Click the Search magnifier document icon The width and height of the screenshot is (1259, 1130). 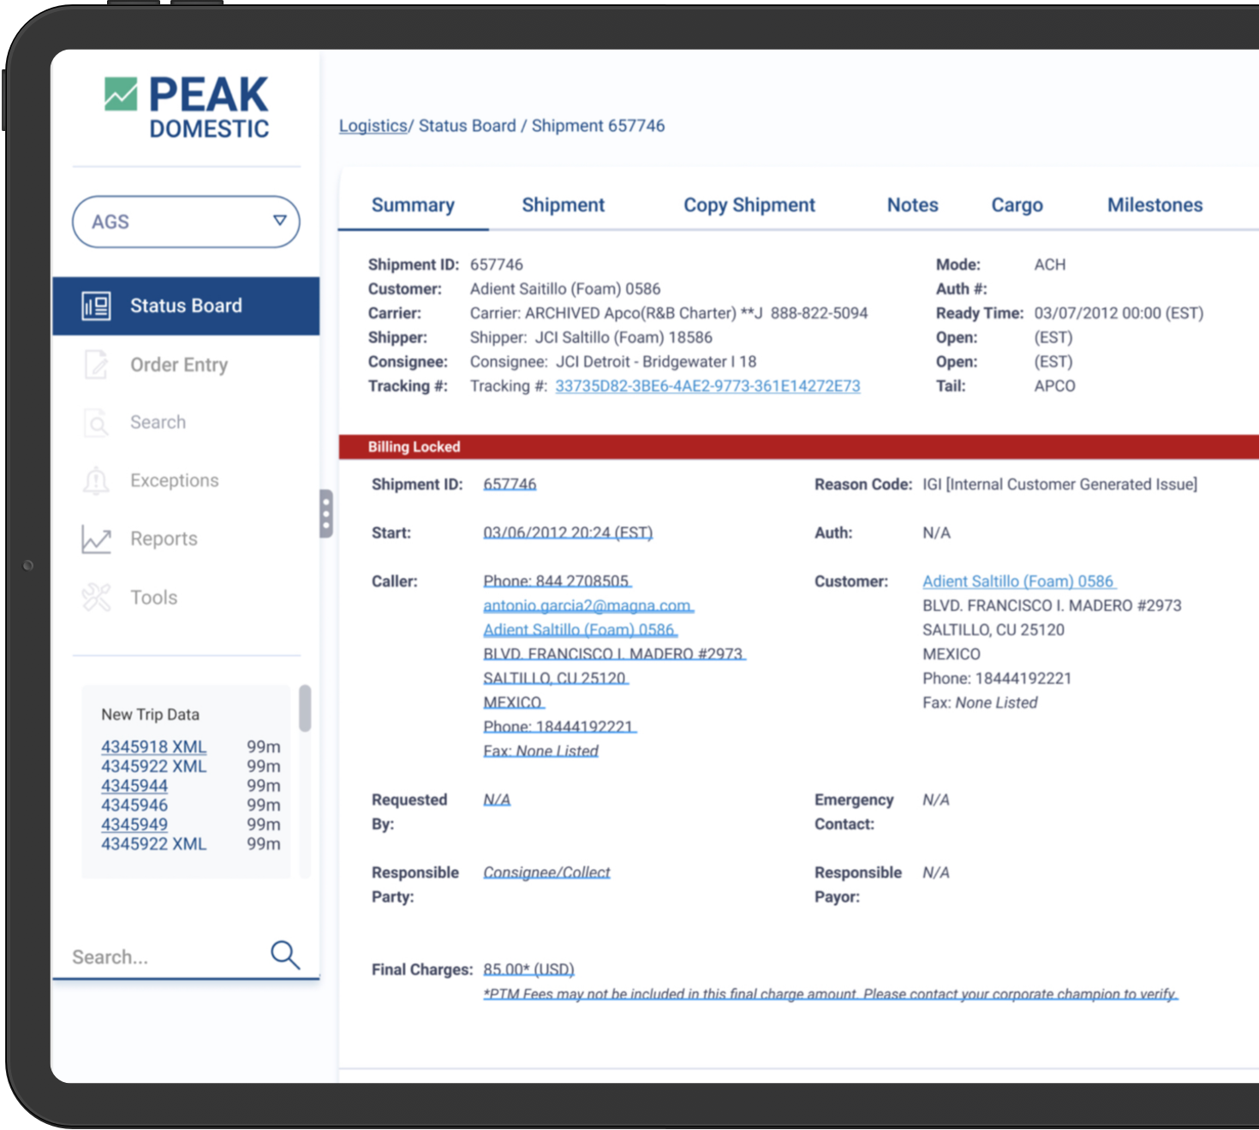click(x=96, y=423)
